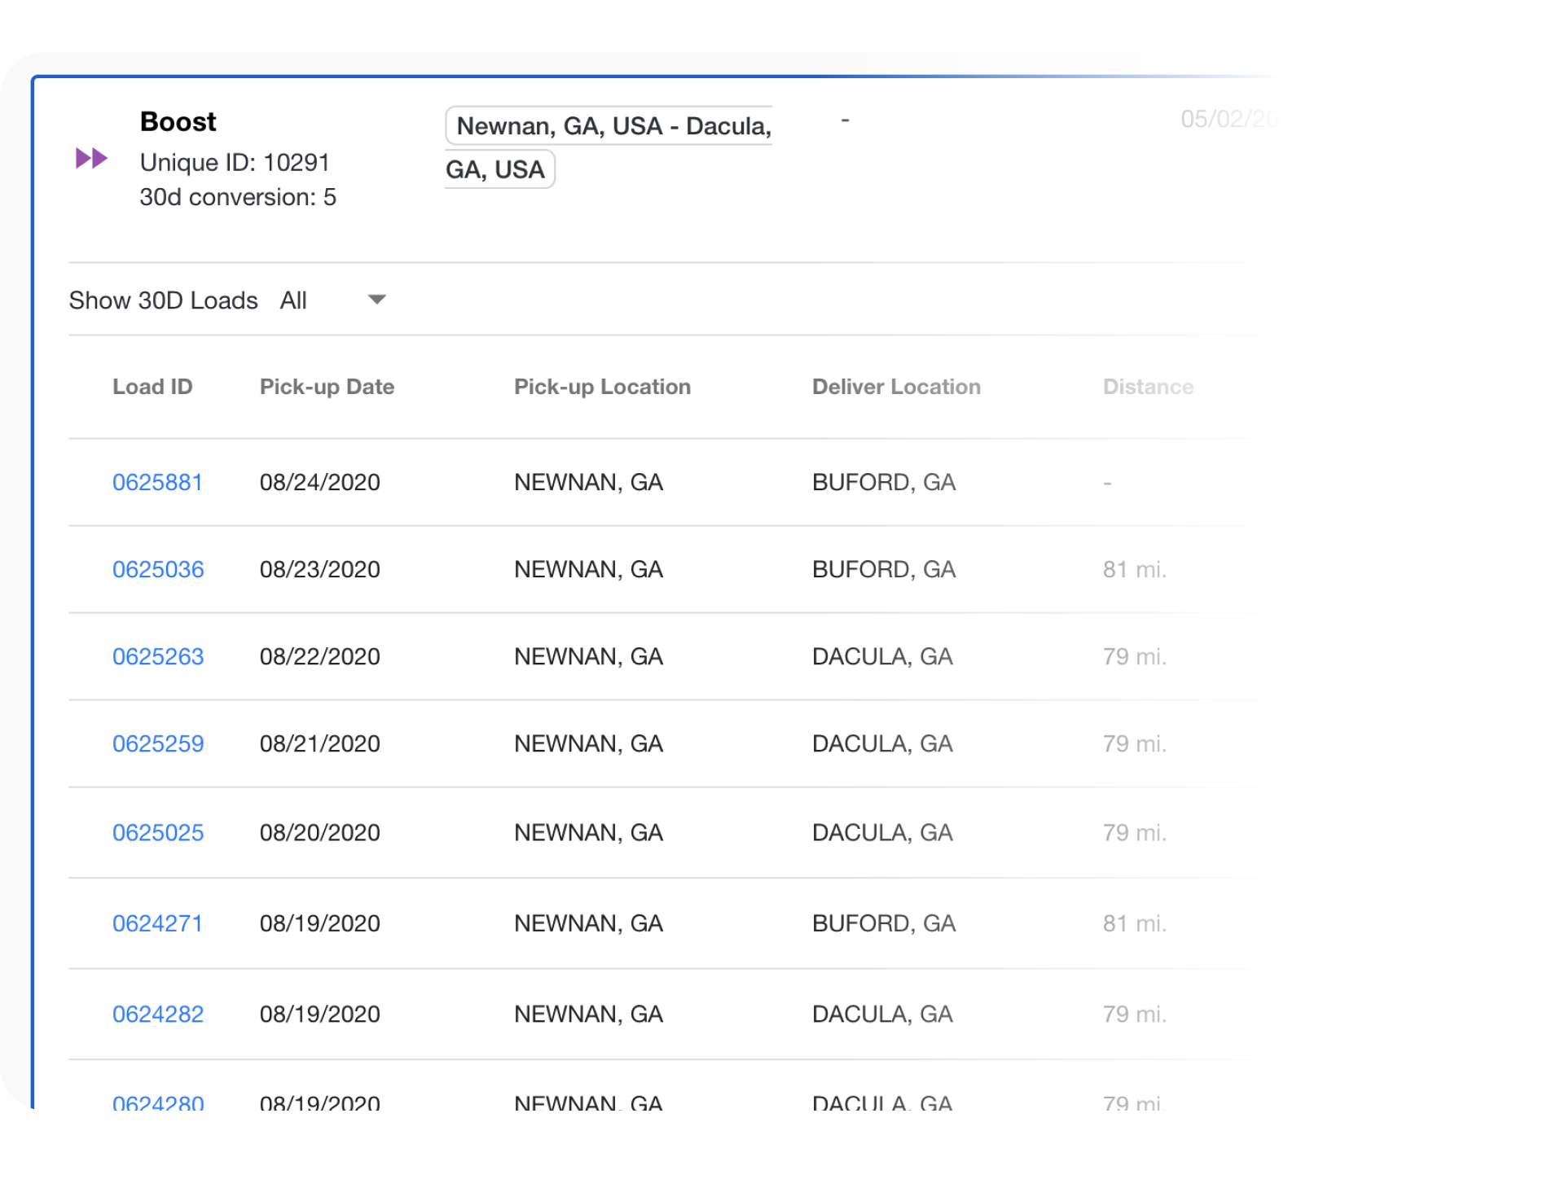
Task: Select DACULA, GA in row 0625025
Action: 882,833
